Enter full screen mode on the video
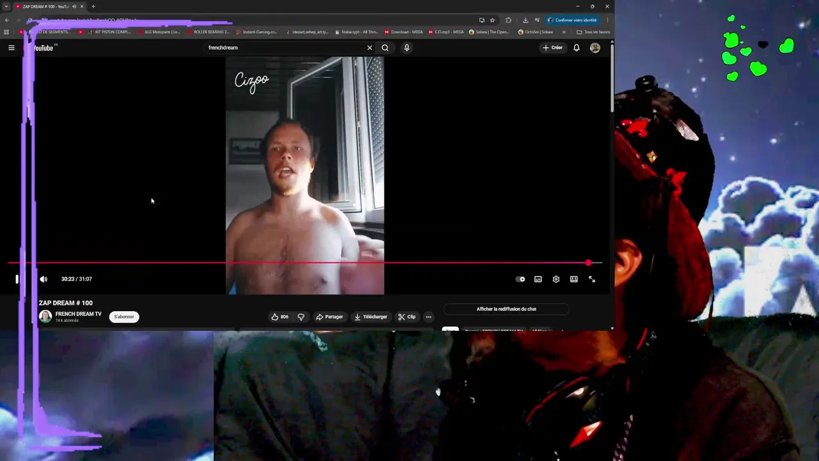The image size is (819, 461). pos(592,279)
